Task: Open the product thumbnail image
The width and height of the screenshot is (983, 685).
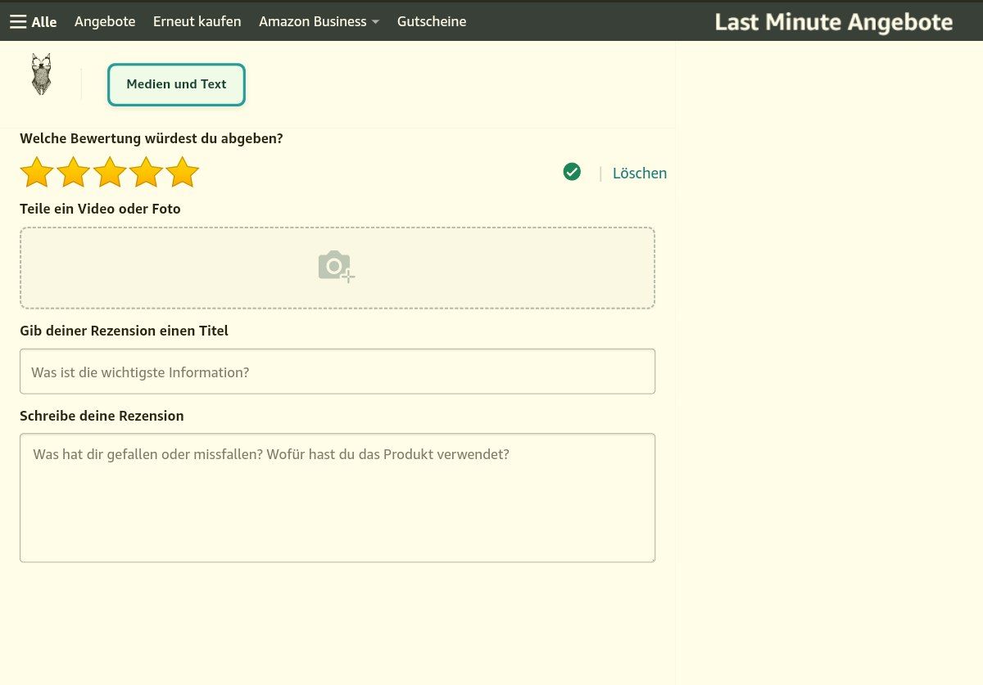Action: pos(41,75)
